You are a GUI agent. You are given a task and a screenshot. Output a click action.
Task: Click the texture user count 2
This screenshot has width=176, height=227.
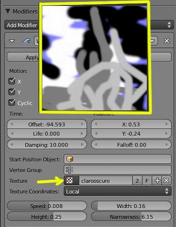pyautogui.click(x=137, y=180)
